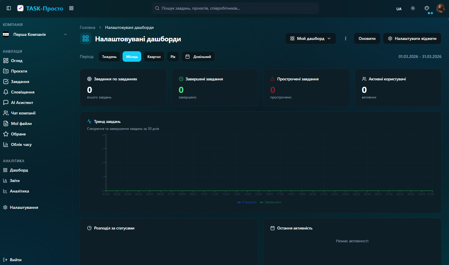Open the Мой дашборд dropdown

point(310,38)
